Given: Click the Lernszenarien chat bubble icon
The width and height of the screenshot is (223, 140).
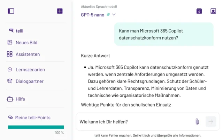Looking at the screenshot, I should [x=10, y=69].
